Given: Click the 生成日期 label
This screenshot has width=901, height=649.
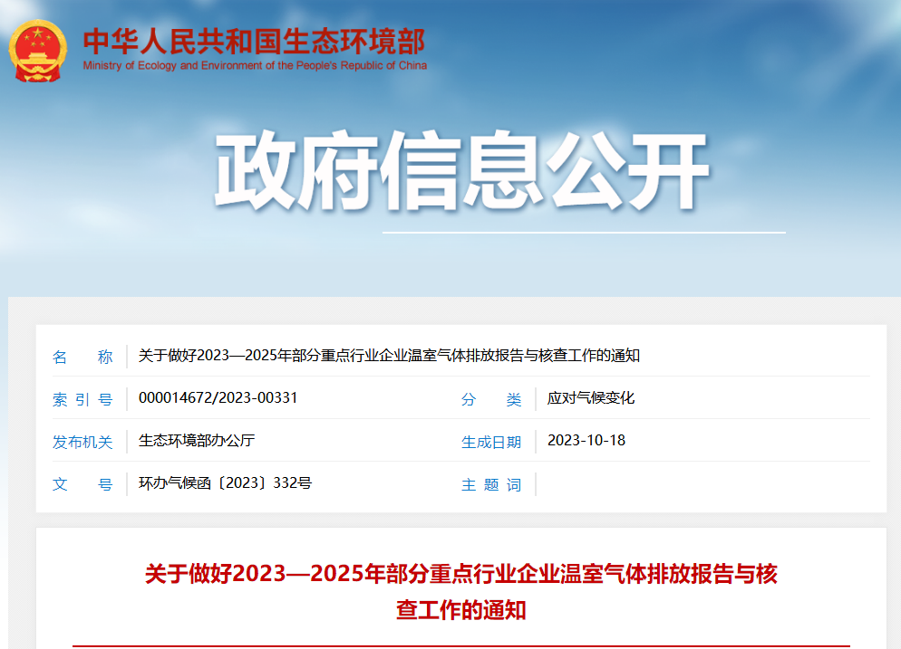Looking at the screenshot, I should tap(491, 442).
